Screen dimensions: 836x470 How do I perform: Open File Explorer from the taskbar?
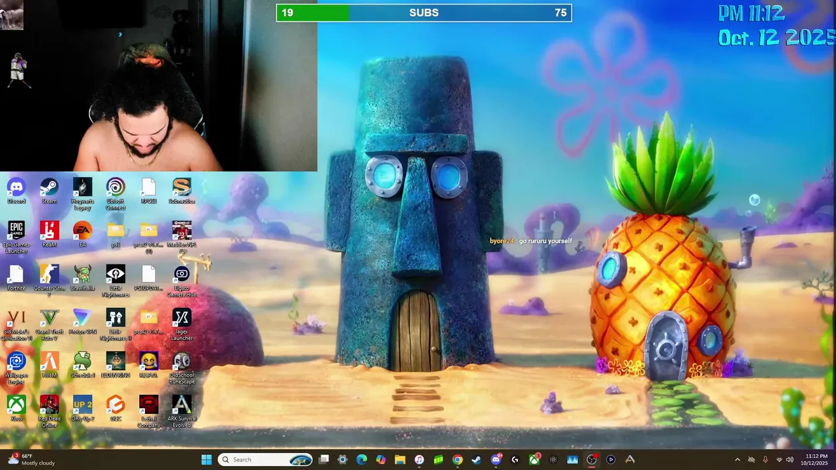click(400, 460)
